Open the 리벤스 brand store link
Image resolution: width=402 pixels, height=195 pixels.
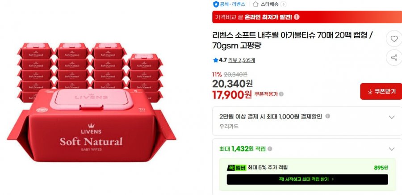tap(239, 4)
